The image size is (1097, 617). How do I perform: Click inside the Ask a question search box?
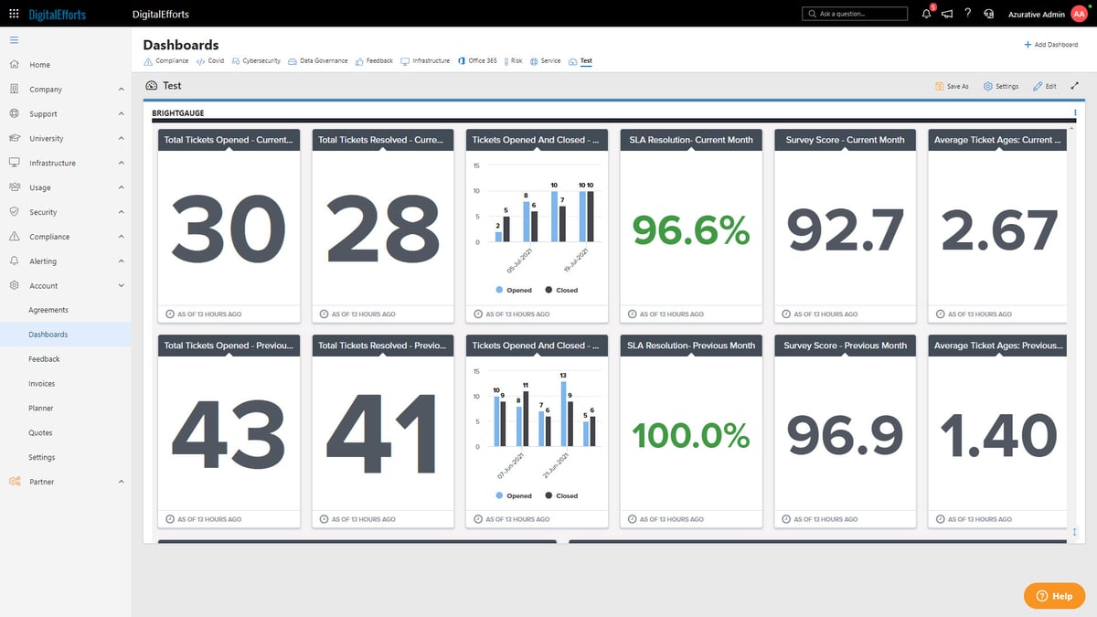coord(855,13)
